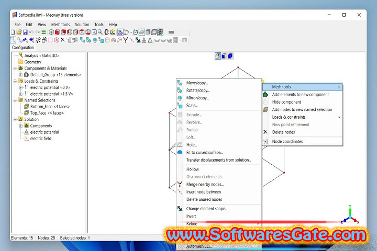The image size is (377, 251).
Task: Click the Mirror/copy icon in second toolbar
Action: coord(95,40)
